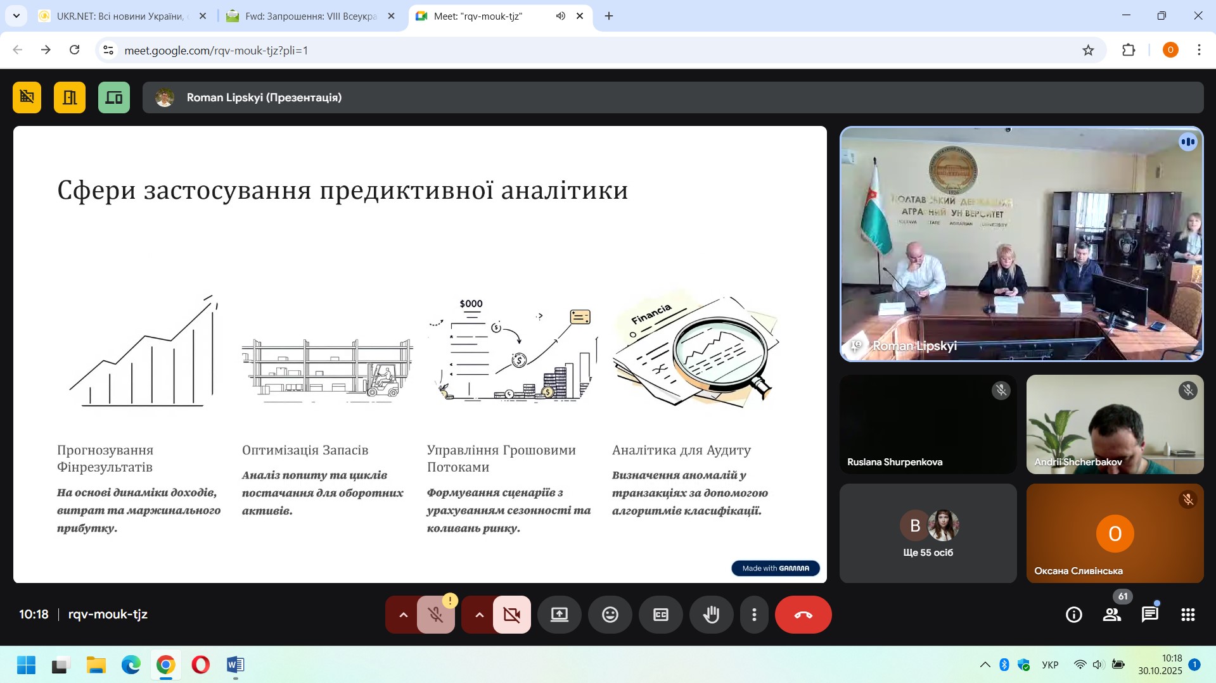Image resolution: width=1216 pixels, height=683 pixels.
Task: Open meeting details info icon
Action: (x=1073, y=615)
